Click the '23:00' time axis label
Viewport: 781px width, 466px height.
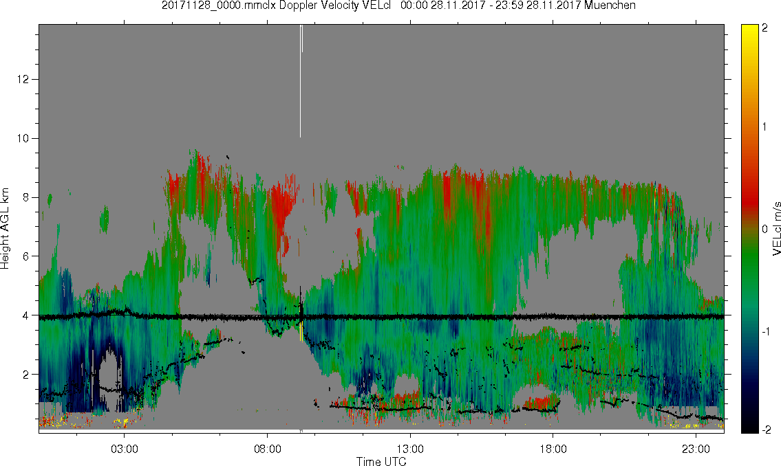click(x=696, y=449)
